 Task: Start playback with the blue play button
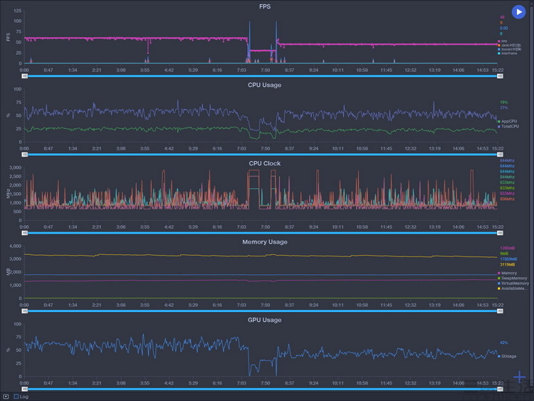(x=518, y=12)
